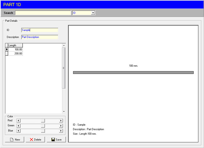This screenshot has height=148, width=204.
Task: Click the Green slider right arrow
Action: [61, 126]
